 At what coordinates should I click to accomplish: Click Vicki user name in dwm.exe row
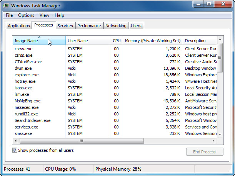tap(72, 68)
